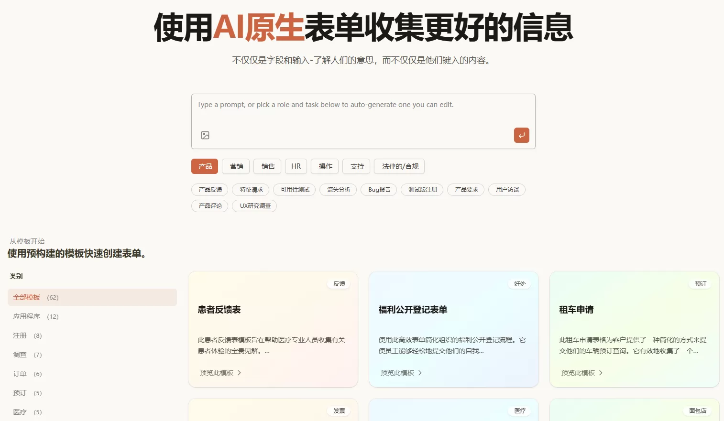Choose the Bug报告 task chip
The width and height of the screenshot is (724, 421).
[x=378, y=190]
